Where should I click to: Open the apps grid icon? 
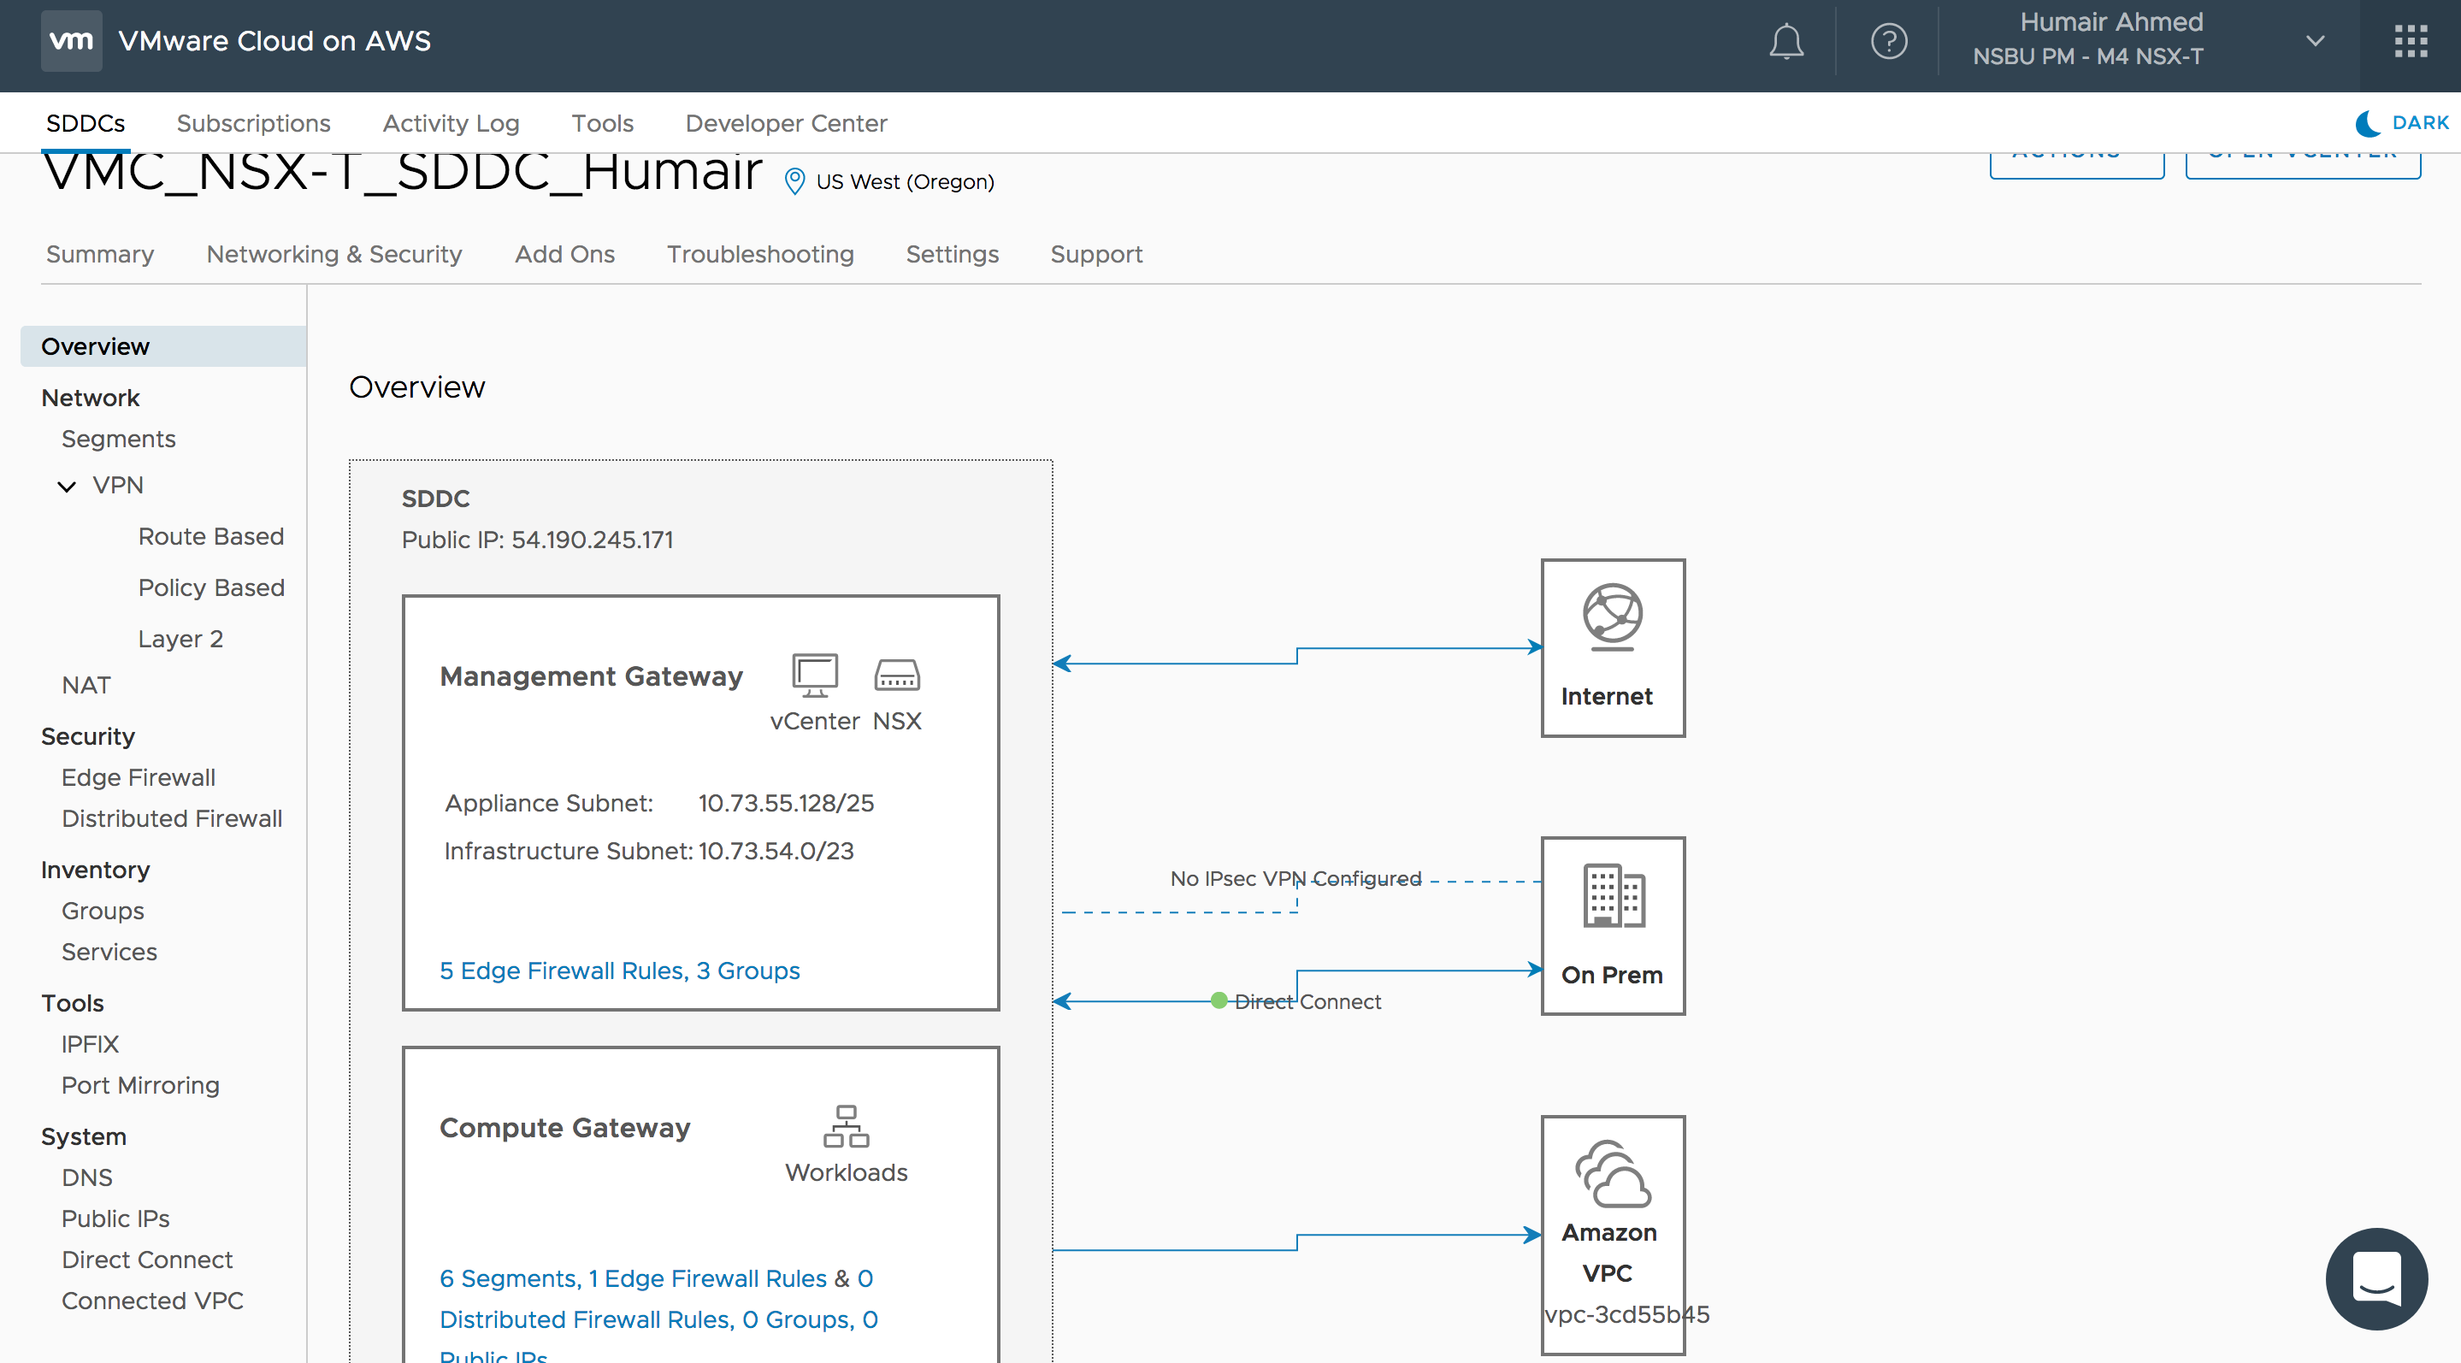pos(2410,41)
